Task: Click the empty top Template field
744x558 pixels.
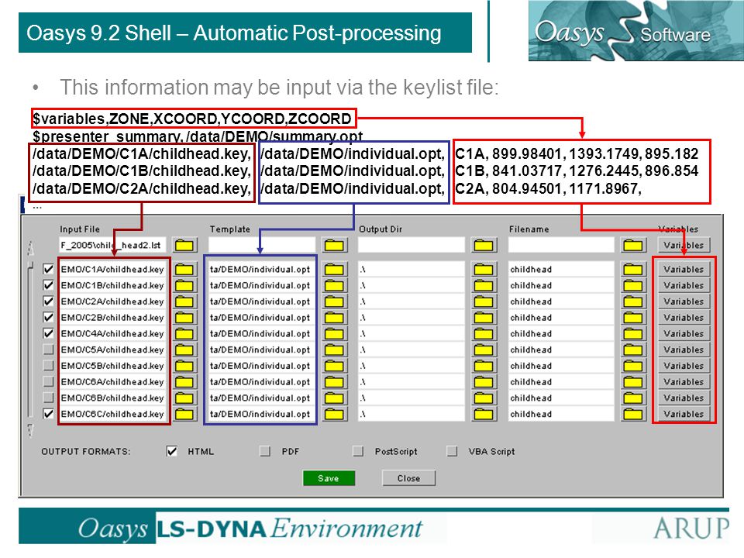Action: (x=261, y=246)
